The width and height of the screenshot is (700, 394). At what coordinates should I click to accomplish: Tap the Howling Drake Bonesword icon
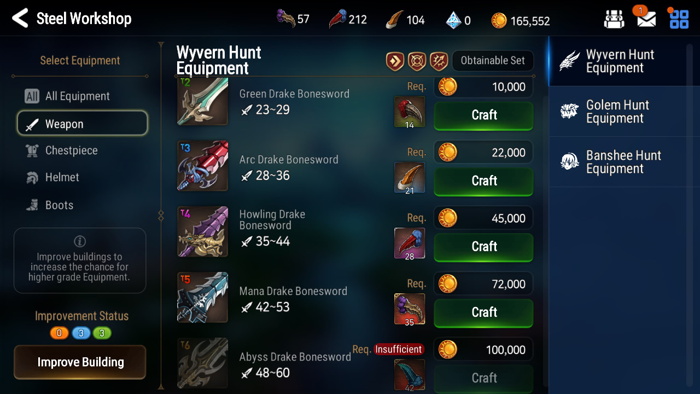pos(202,231)
